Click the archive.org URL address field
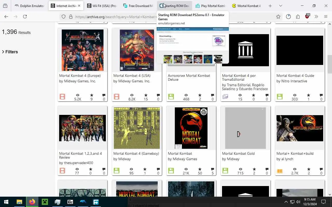 115,17
